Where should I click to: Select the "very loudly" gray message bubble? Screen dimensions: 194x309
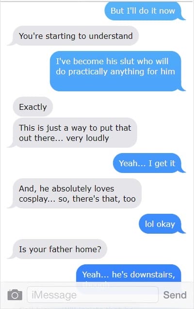75,133
